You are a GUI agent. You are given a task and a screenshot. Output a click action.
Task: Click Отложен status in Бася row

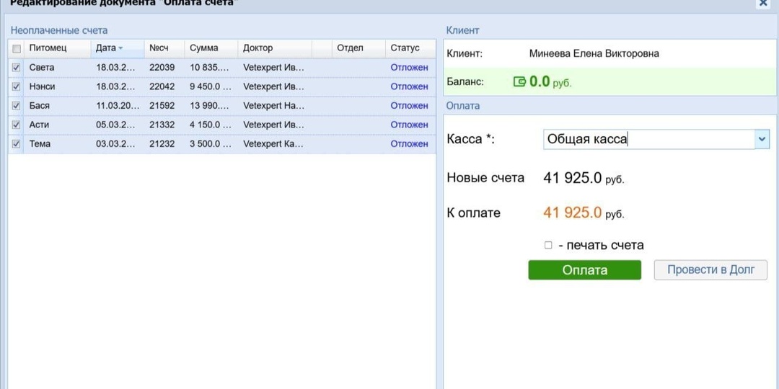pos(410,106)
